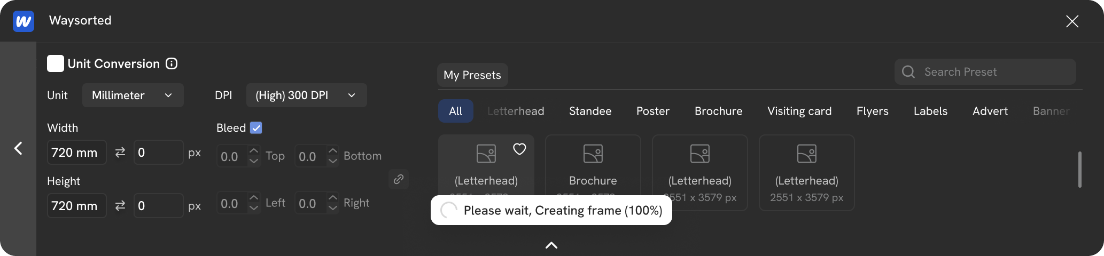Show the All presets filter
Viewport: 1104px width, 256px height.
pyautogui.click(x=456, y=111)
